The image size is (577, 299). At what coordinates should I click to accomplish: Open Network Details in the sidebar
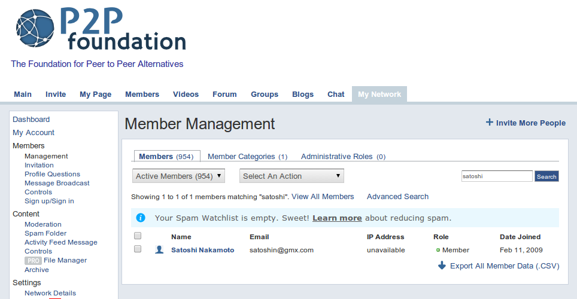click(x=50, y=293)
